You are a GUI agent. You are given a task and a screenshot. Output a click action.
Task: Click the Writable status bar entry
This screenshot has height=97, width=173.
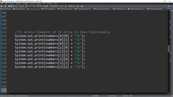[96, 96]
